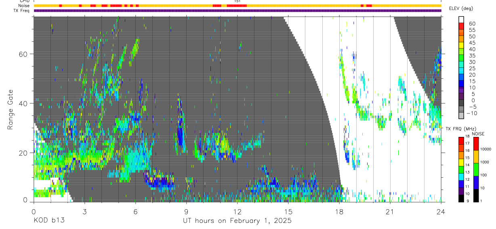Image resolution: width=496 pixels, height=229 pixels.
Task: Click the yellow-red Noise strip above plot
Action: click(x=237, y=6)
